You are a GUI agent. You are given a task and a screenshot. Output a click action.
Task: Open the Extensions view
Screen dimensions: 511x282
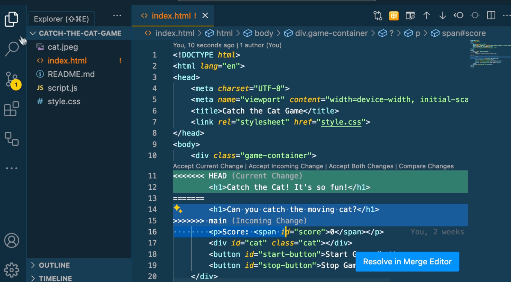pos(12,109)
